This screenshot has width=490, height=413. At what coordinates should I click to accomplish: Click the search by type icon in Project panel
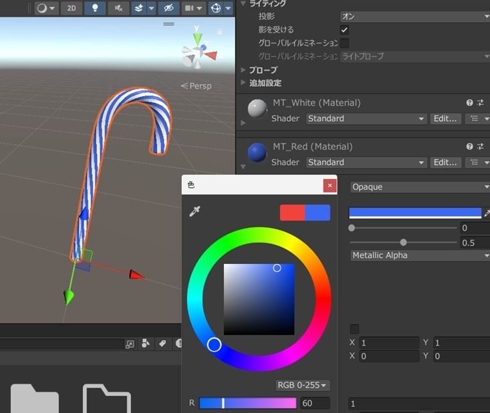(x=146, y=343)
